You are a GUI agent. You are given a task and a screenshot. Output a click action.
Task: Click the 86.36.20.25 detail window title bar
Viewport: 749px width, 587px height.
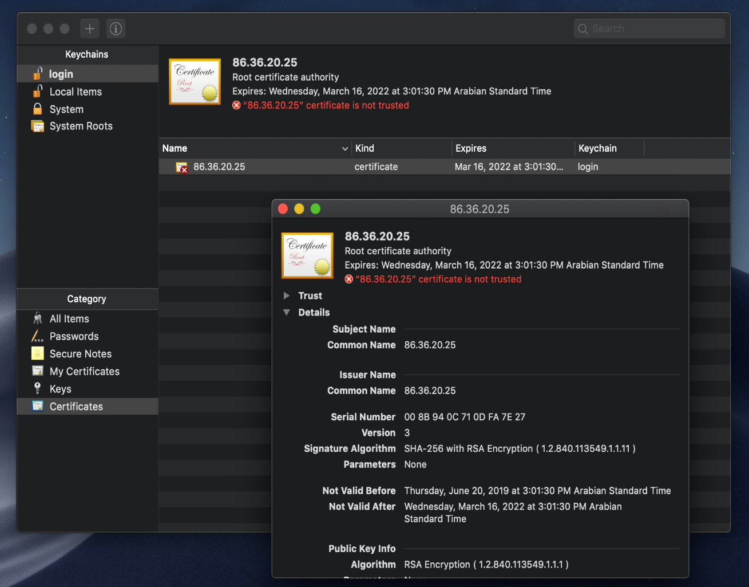coord(480,209)
